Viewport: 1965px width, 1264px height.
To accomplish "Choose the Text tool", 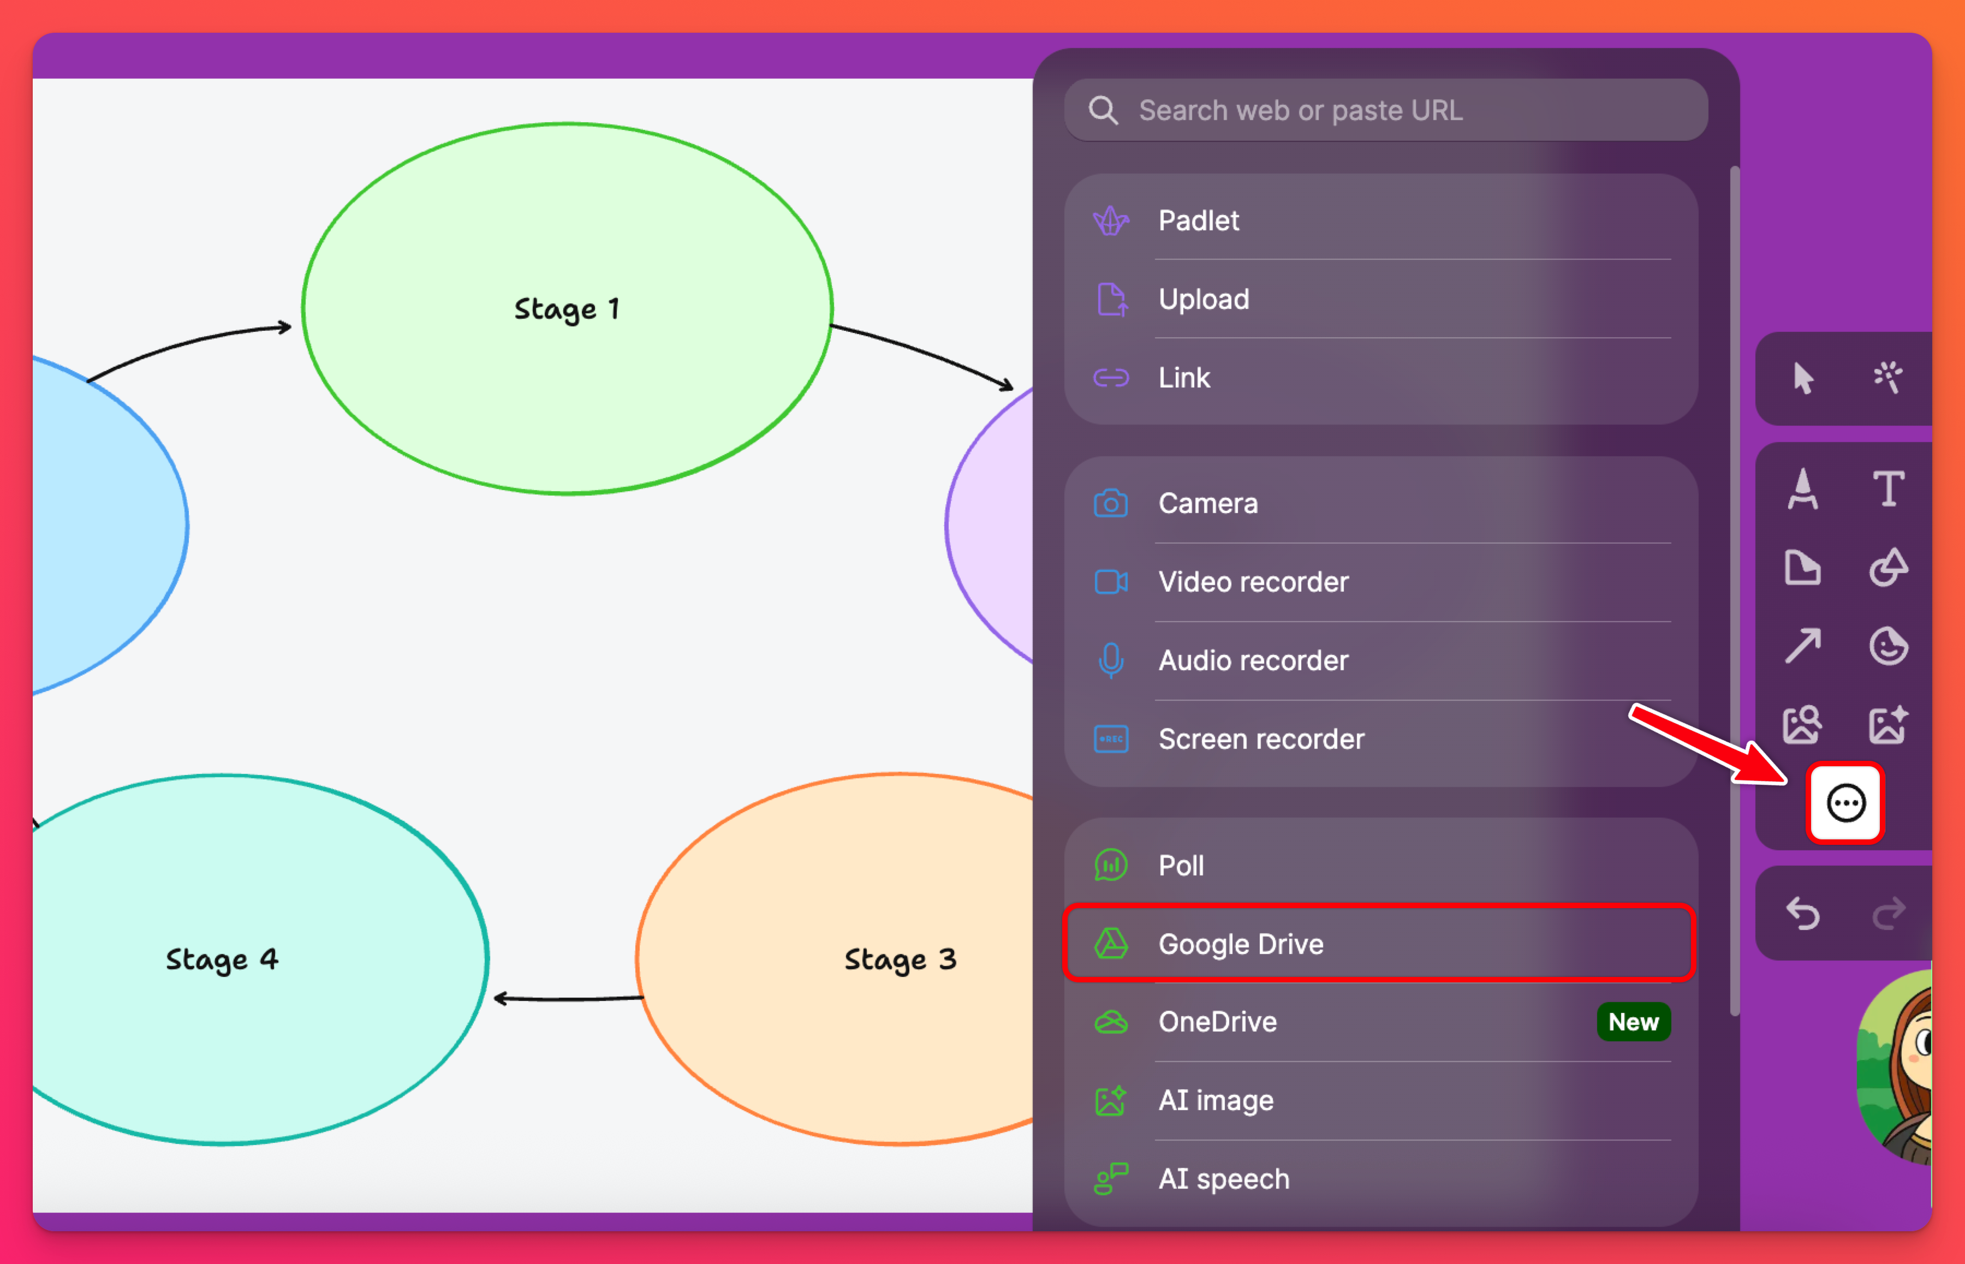I will pyautogui.click(x=1888, y=489).
